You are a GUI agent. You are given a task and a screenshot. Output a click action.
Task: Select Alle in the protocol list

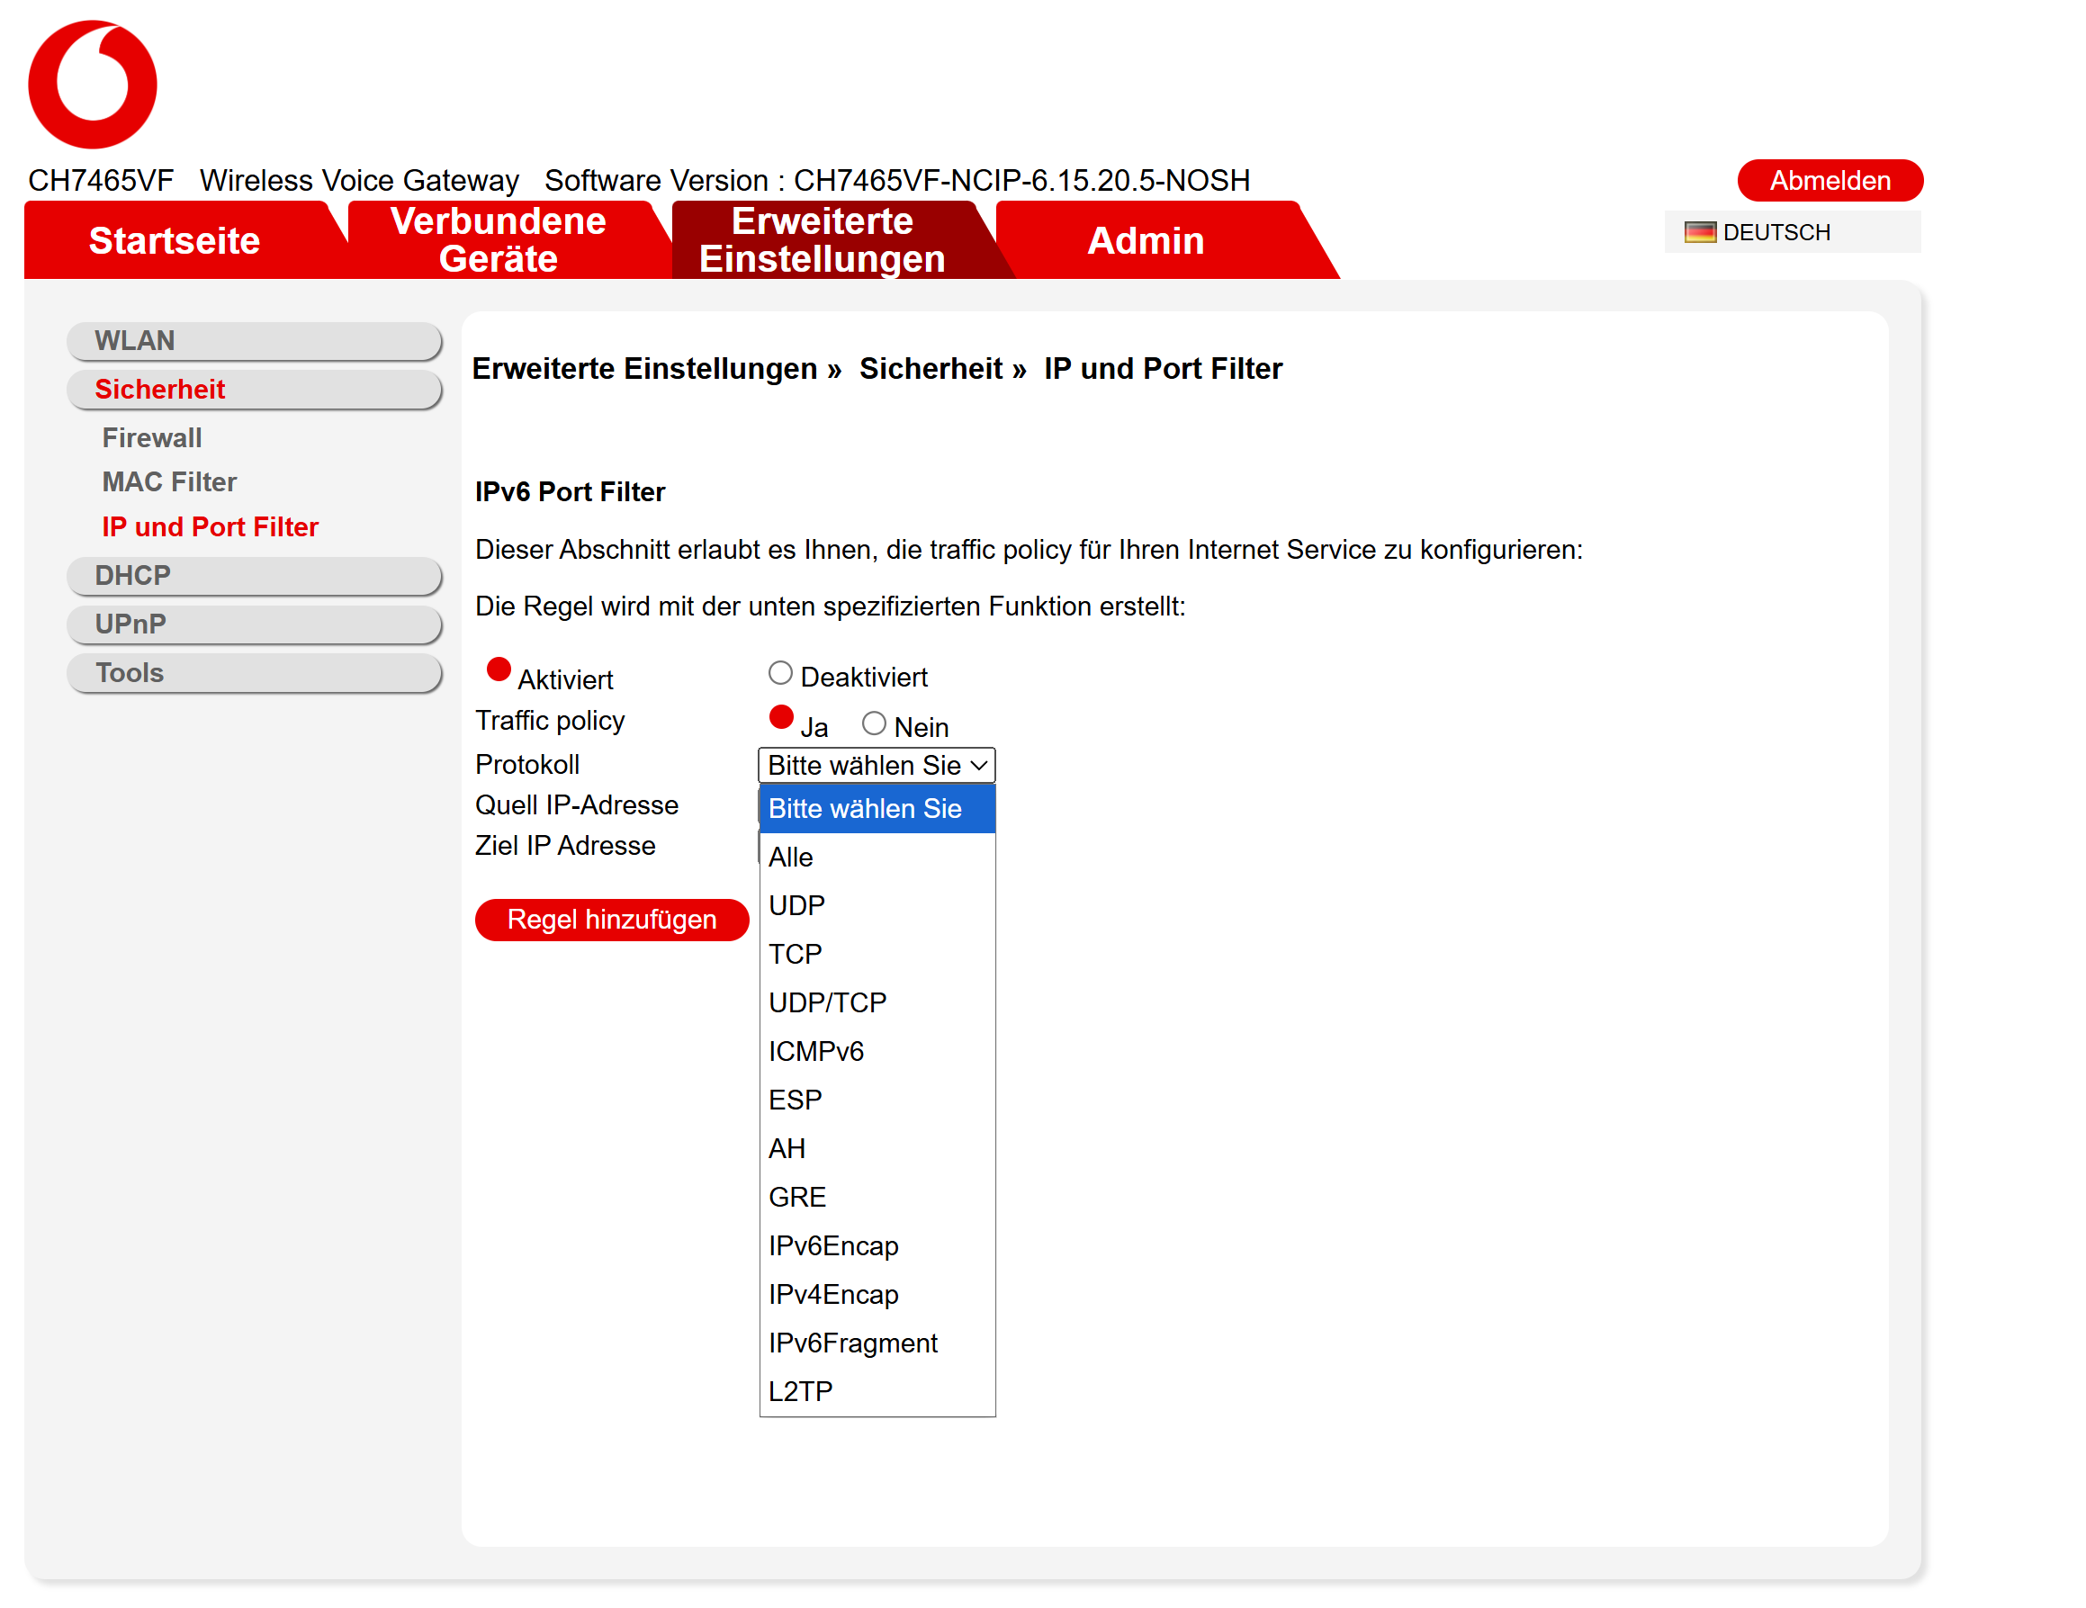pyautogui.click(x=791, y=857)
